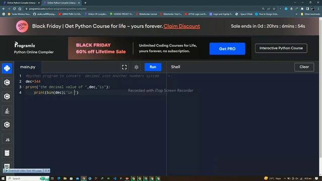The image size is (322, 181).
Task: Open the Interactive Python Course
Action: click(281, 48)
